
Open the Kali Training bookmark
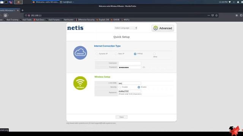11,20
